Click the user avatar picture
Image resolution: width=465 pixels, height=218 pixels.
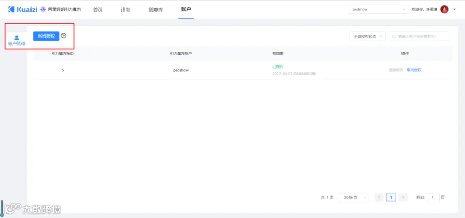444,9
